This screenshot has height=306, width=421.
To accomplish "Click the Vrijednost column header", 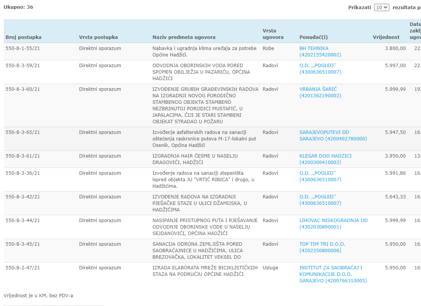I will [386, 37].
